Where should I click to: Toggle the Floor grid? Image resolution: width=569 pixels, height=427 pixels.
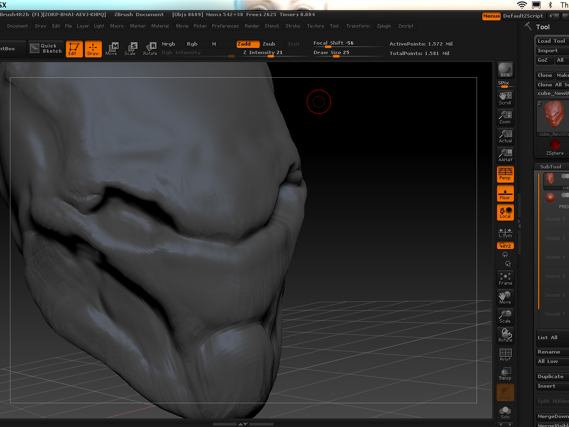[x=505, y=193]
